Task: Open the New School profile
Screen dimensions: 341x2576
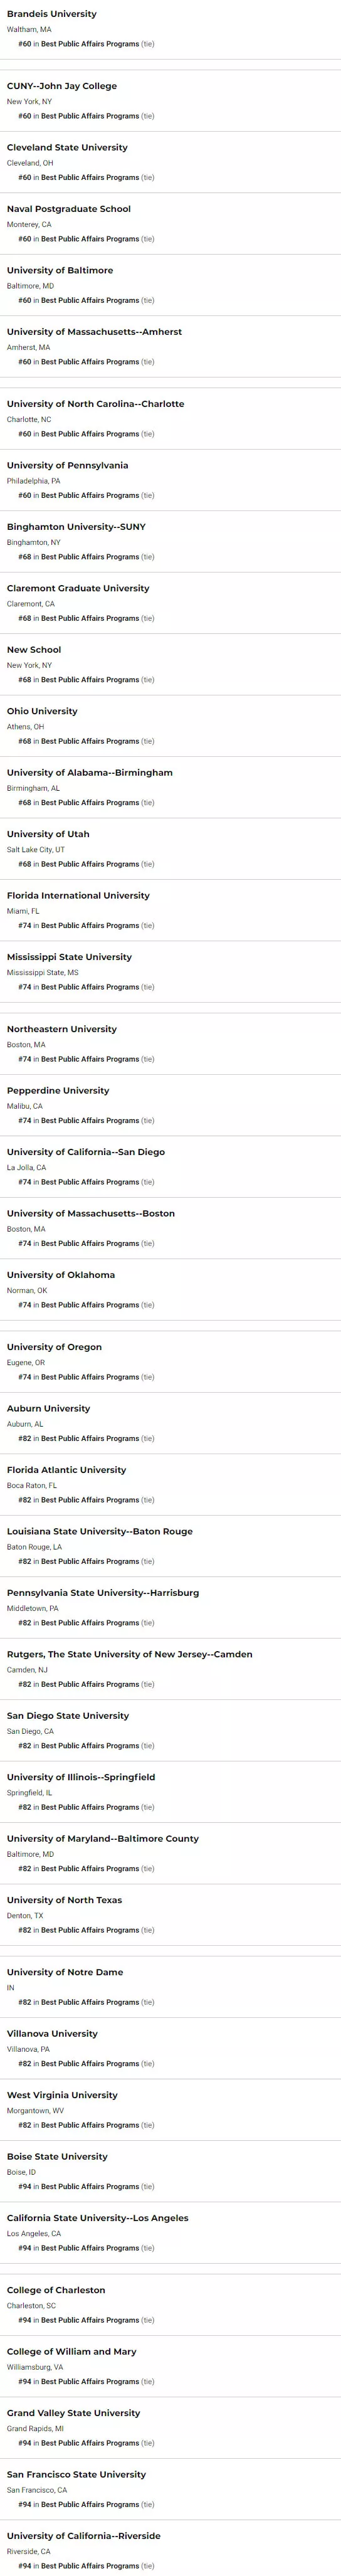Action: tap(34, 650)
